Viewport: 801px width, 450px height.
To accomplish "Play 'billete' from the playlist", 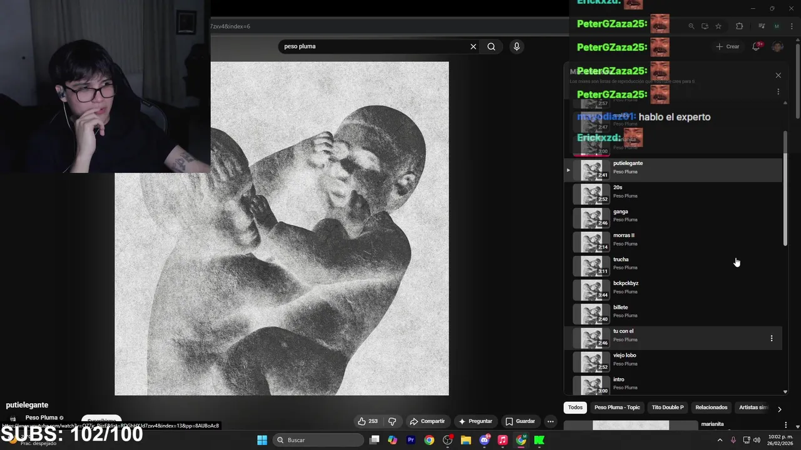I will pyautogui.click(x=673, y=314).
